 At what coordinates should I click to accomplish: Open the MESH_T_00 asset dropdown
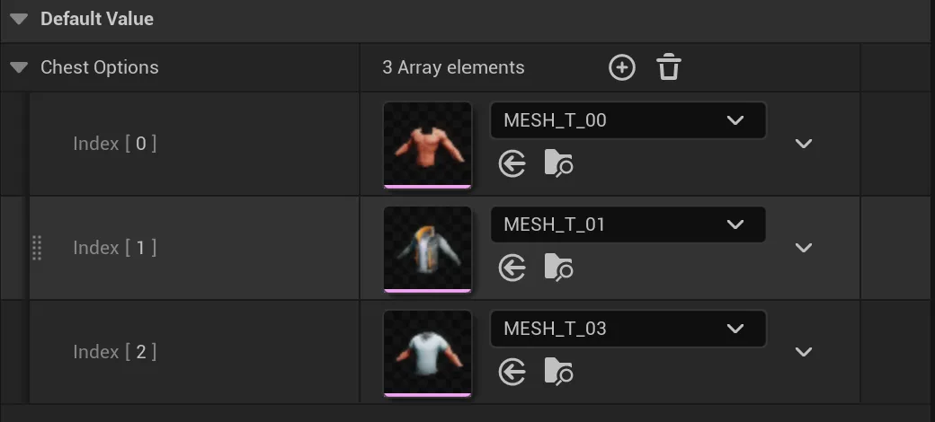pos(628,120)
